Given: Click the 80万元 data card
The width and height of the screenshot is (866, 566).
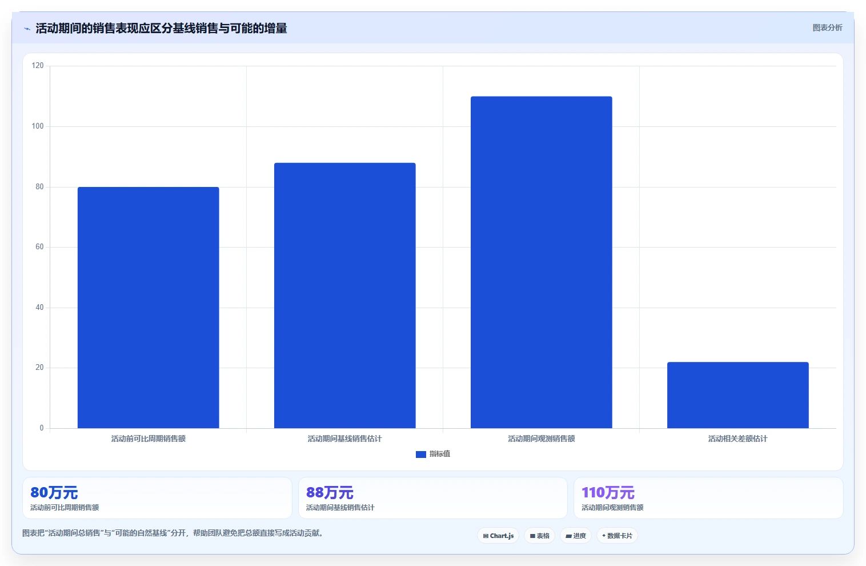Looking at the screenshot, I should [x=157, y=498].
